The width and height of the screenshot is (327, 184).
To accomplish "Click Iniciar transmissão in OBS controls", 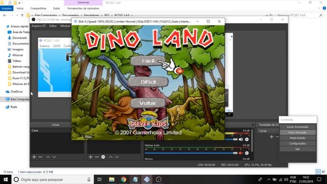I will pyautogui.click(x=297, y=127).
